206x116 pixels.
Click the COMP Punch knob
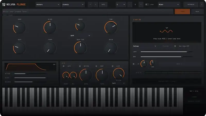[x=102, y=75]
